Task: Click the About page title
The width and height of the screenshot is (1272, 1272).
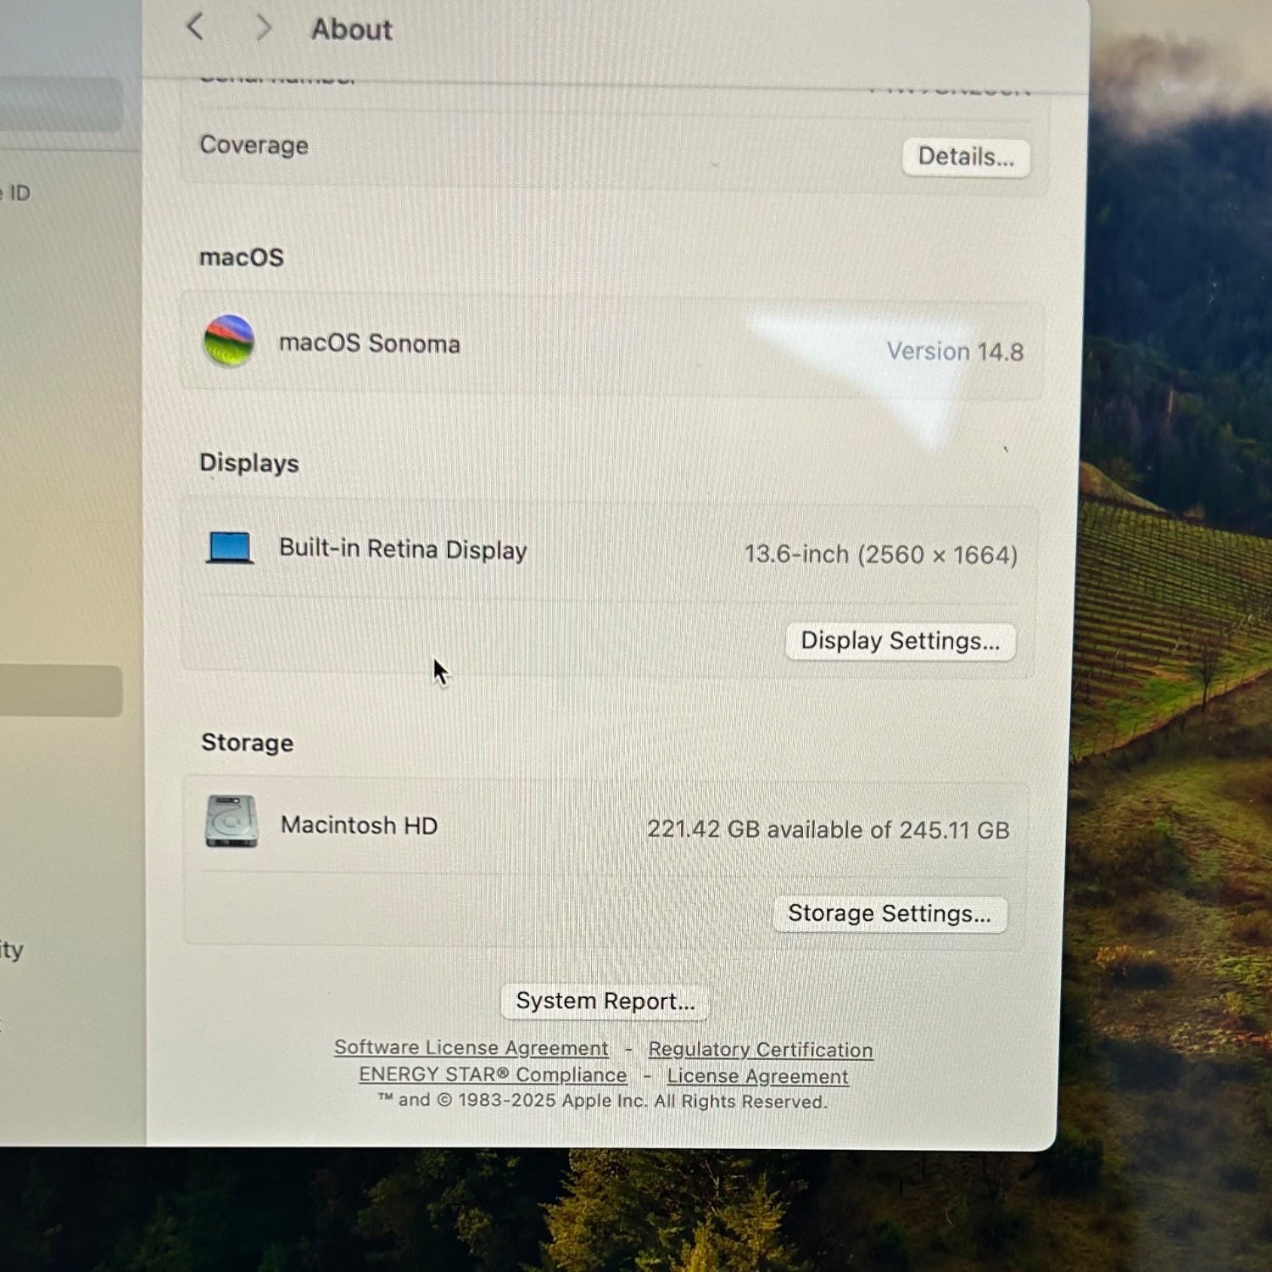Action: pos(351,30)
